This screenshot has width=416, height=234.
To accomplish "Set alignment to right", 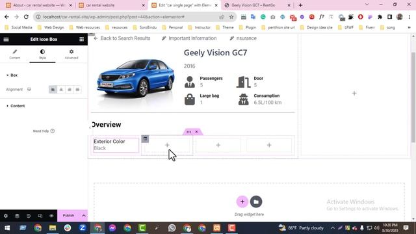I will point(70,90).
